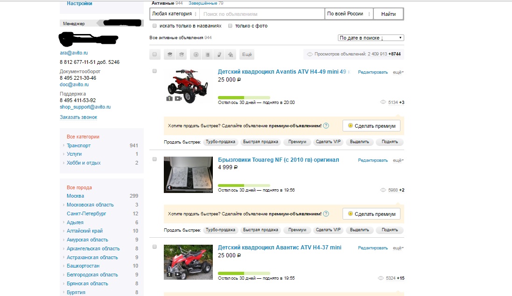Click the help question mark in the ATV H4-49 premium banner
The image size is (512, 296).
[326, 126]
